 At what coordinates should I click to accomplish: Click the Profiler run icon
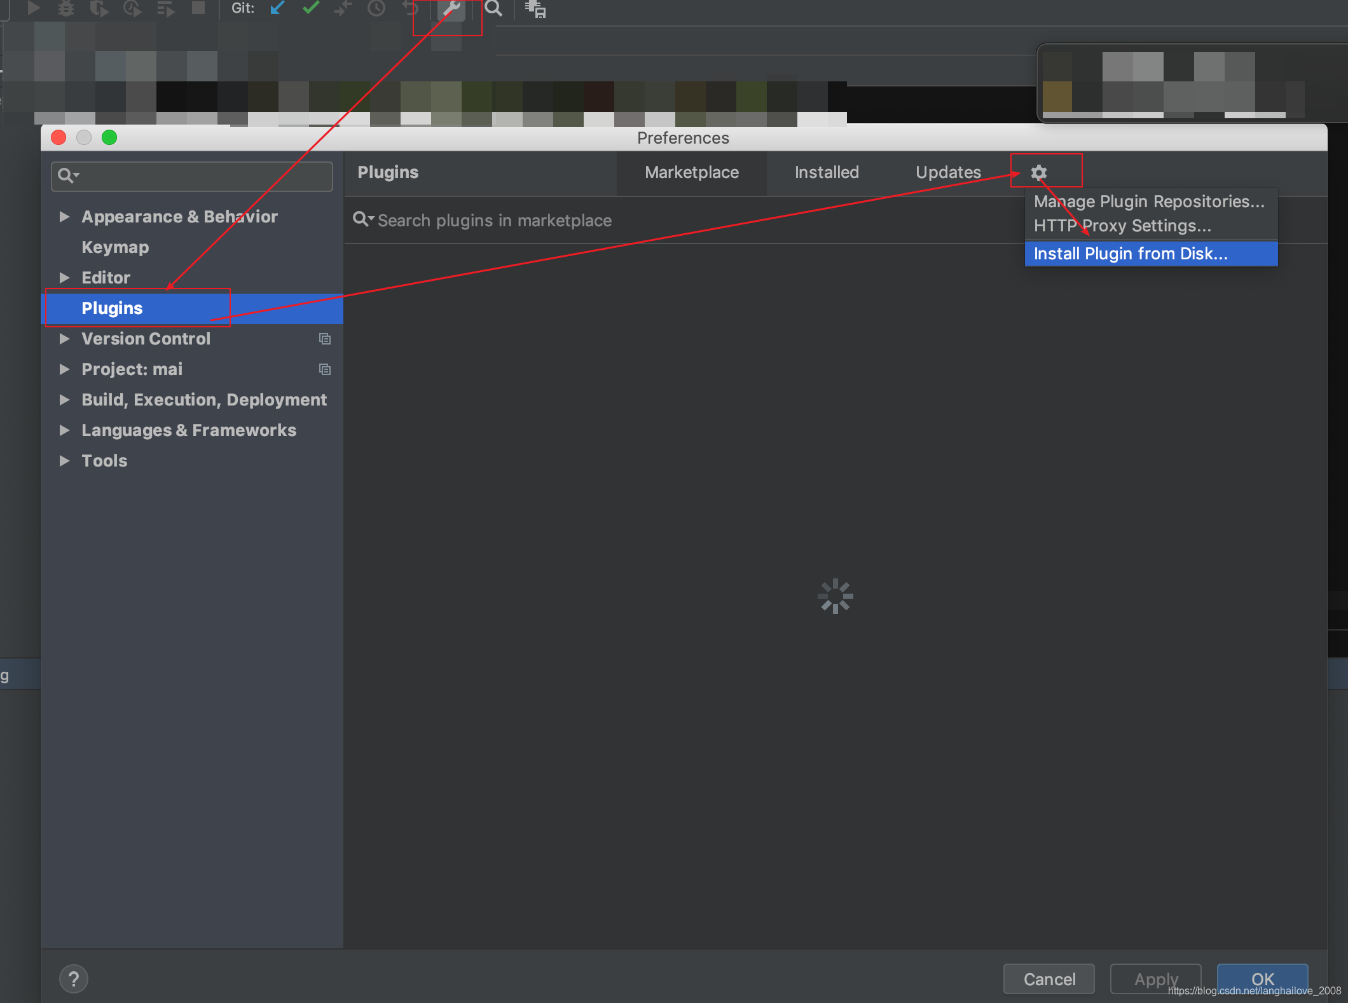pyautogui.click(x=132, y=8)
